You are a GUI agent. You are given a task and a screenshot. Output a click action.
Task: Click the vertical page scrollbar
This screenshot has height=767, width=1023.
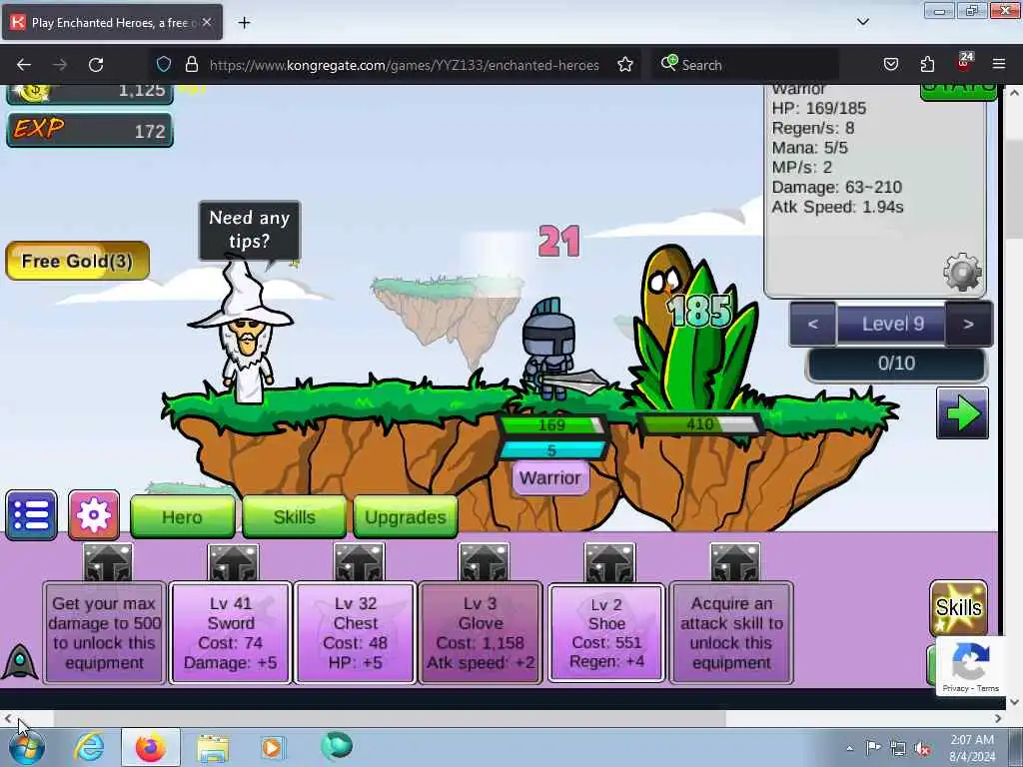coord(1014,189)
